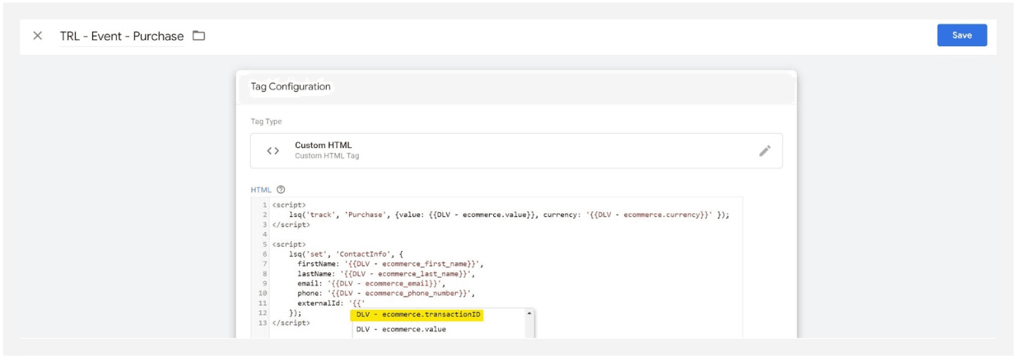Open the HTML help question mark icon
This screenshot has height=359, width=1017.
point(281,190)
